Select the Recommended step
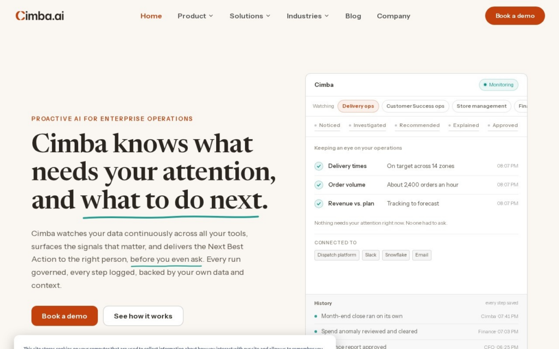This screenshot has height=349, width=559. tap(417, 125)
